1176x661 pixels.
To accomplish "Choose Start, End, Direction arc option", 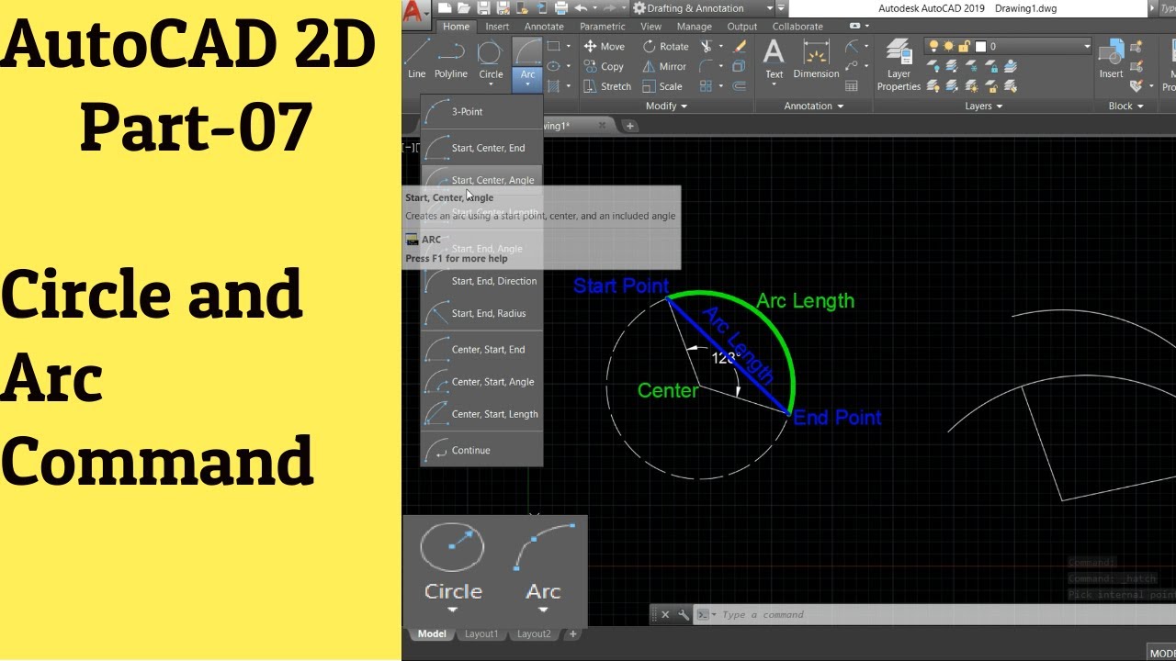I will [481, 281].
